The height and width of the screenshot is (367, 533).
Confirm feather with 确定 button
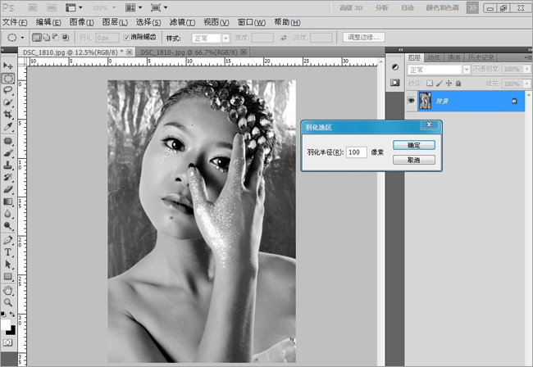[x=413, y=145]
